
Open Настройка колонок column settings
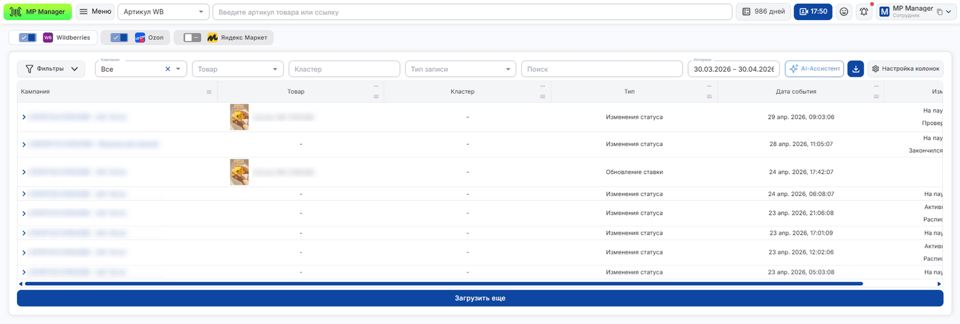point(905,69)
